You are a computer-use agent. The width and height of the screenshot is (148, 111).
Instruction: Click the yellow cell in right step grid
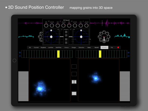click(x=100, y=54)
